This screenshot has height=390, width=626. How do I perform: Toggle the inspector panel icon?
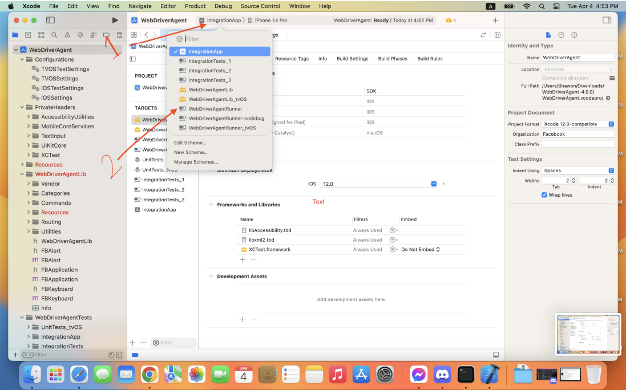(x=607, y=21)
